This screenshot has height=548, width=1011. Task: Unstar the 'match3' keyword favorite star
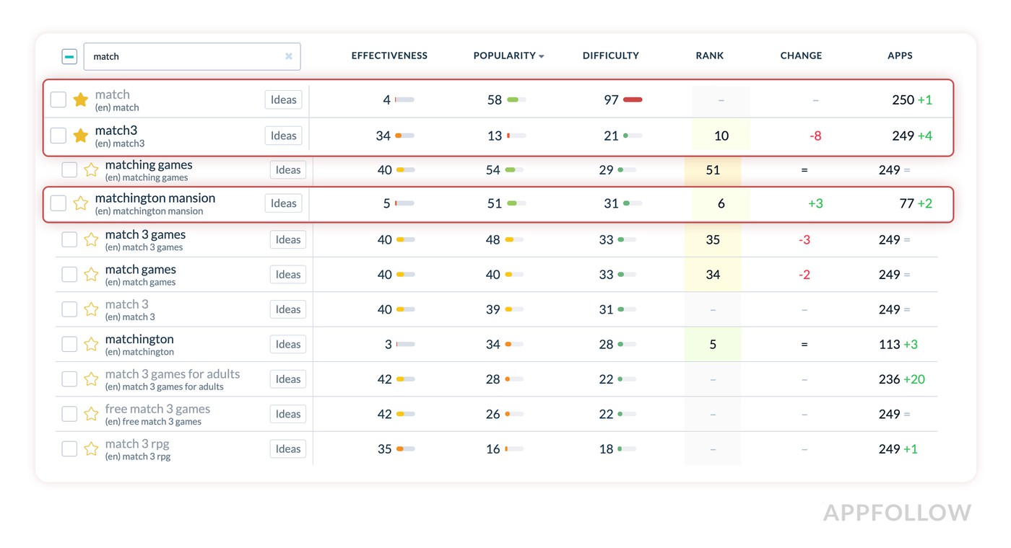click(x=81, y=136)
